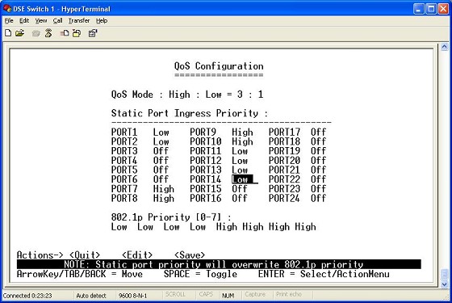
Task: Click the '802.1p Priority [0-7]' label
Action: 166,217
